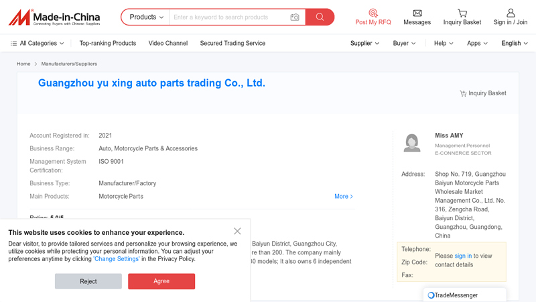536x302 pixels.
Task: Open the English language dropdown
Action: pos(515,44)
